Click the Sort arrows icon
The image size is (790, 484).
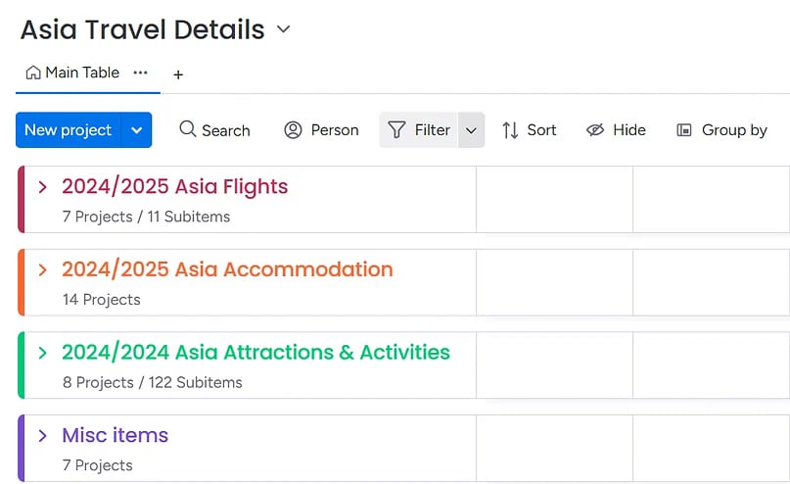pyautogui.click(x=510, y=129)
